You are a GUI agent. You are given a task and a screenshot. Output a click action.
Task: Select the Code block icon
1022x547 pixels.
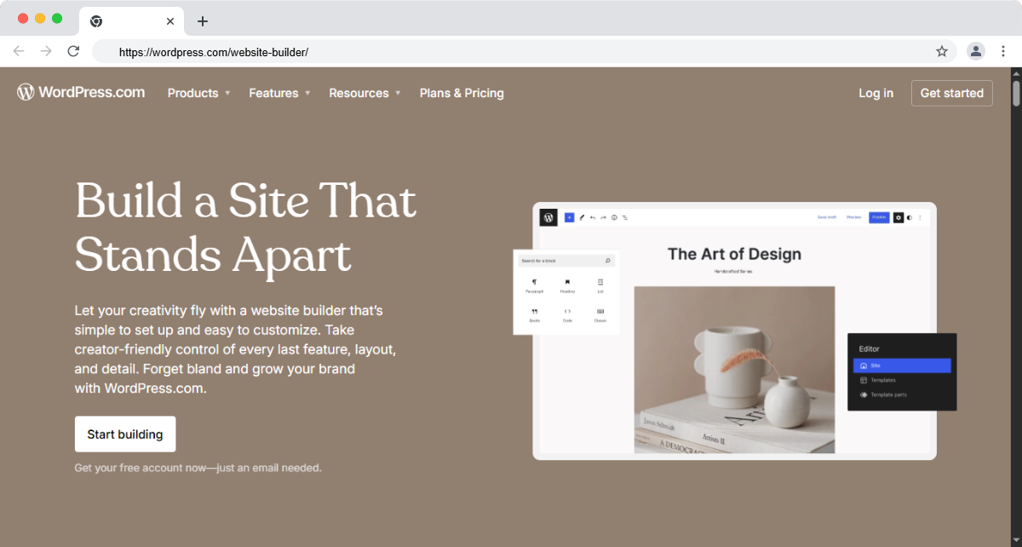pos(567,312)
